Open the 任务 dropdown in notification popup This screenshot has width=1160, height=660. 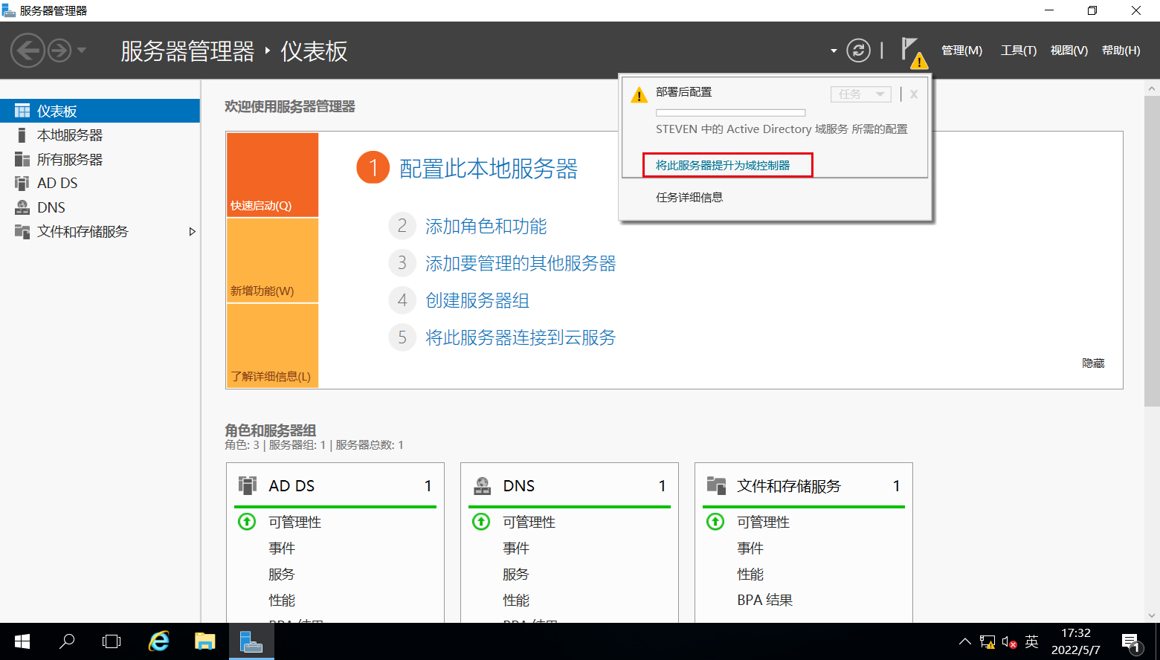coord(860,94)
